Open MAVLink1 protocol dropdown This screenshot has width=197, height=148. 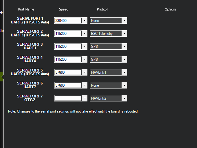click(x=108, y=72)
